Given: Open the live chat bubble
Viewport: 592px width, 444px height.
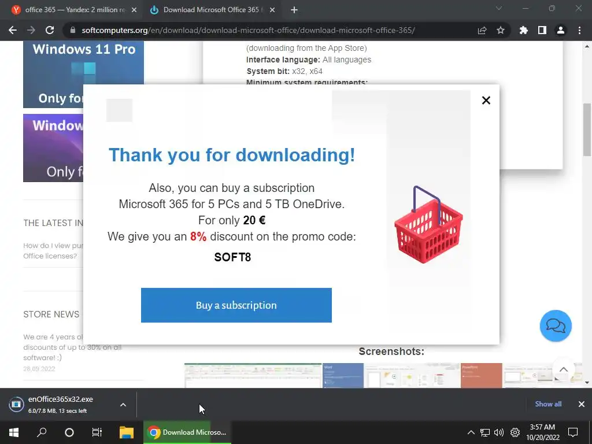Looking at the screenshot, I should [556, 326].
